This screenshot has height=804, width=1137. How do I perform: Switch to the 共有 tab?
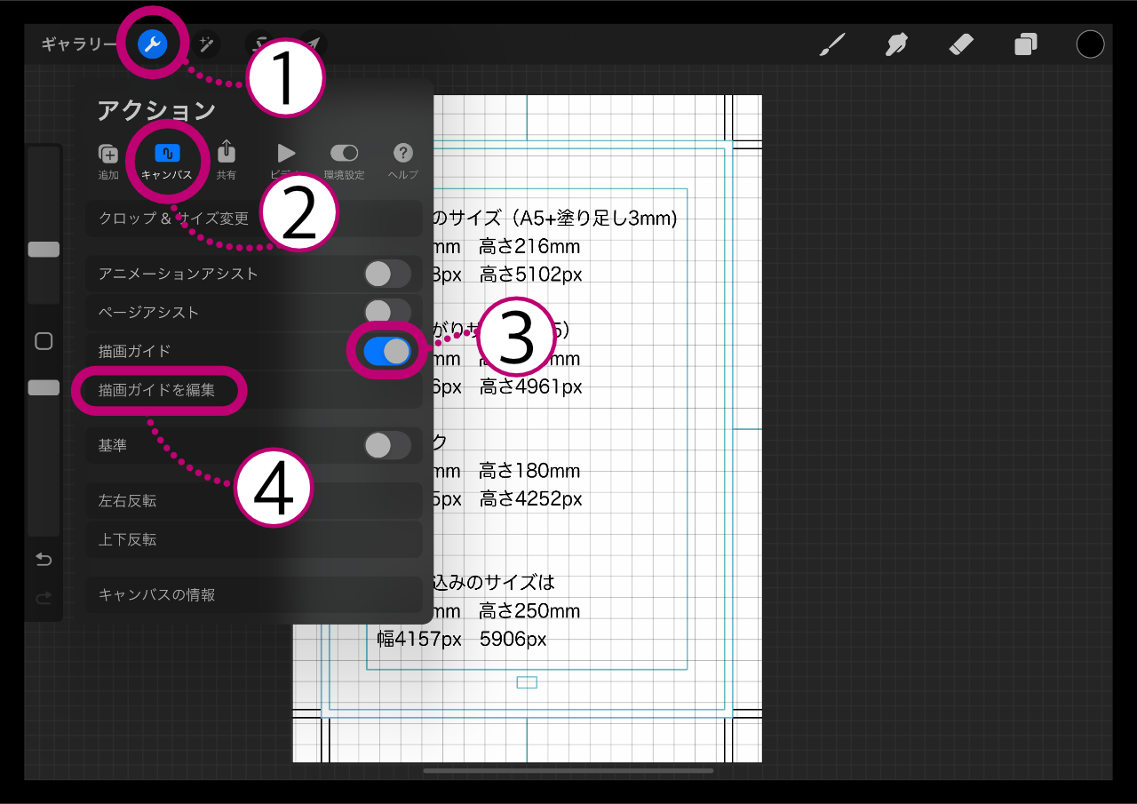point(227,161)
